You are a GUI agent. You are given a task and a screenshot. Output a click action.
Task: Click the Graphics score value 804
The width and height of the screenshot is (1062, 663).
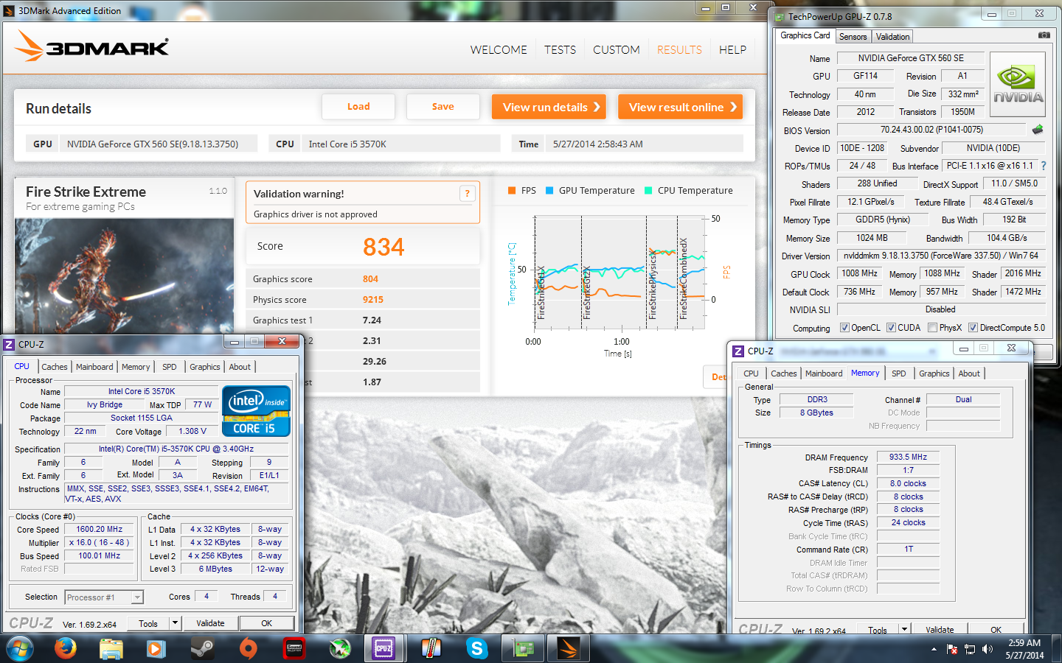(x=370, y=279)
